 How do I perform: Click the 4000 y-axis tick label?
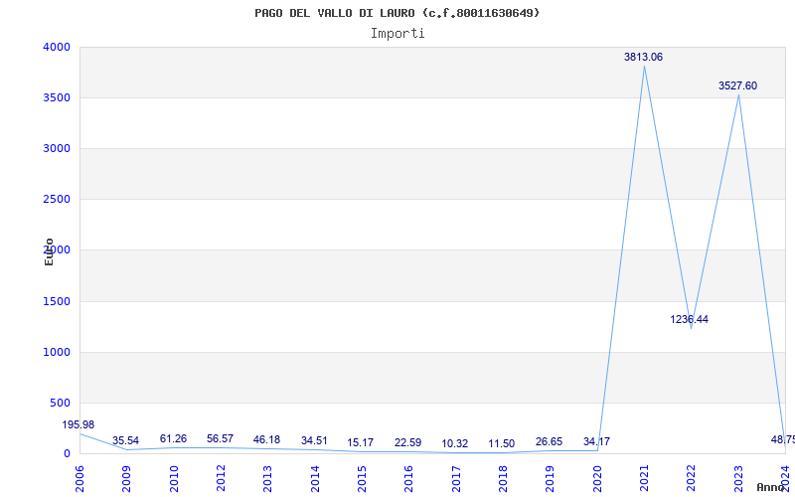[57, 47]
